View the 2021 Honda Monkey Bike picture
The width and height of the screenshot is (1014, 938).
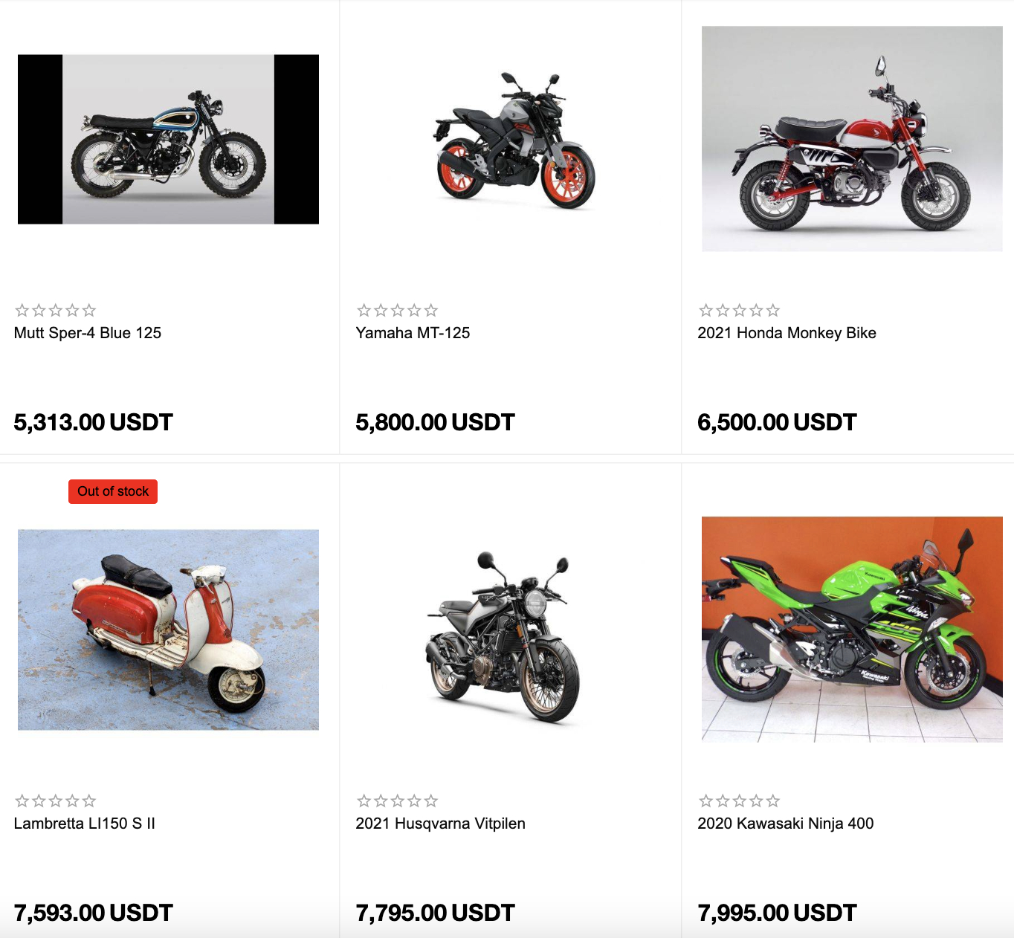[x=852, y=139]
